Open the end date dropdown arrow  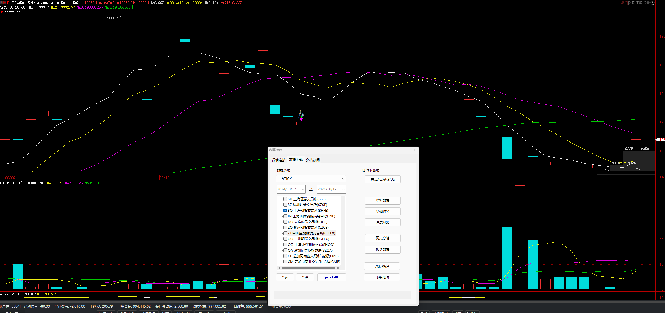(x=343, y=189)
